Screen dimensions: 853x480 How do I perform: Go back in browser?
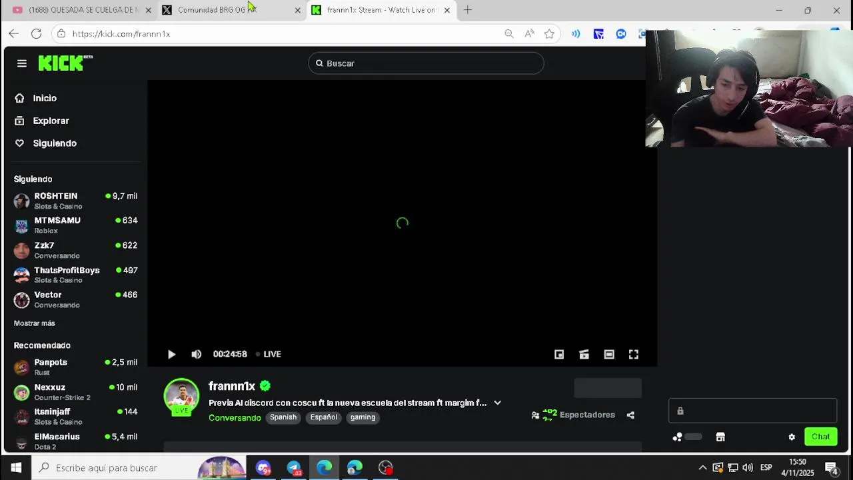click(x=14, y=33)
